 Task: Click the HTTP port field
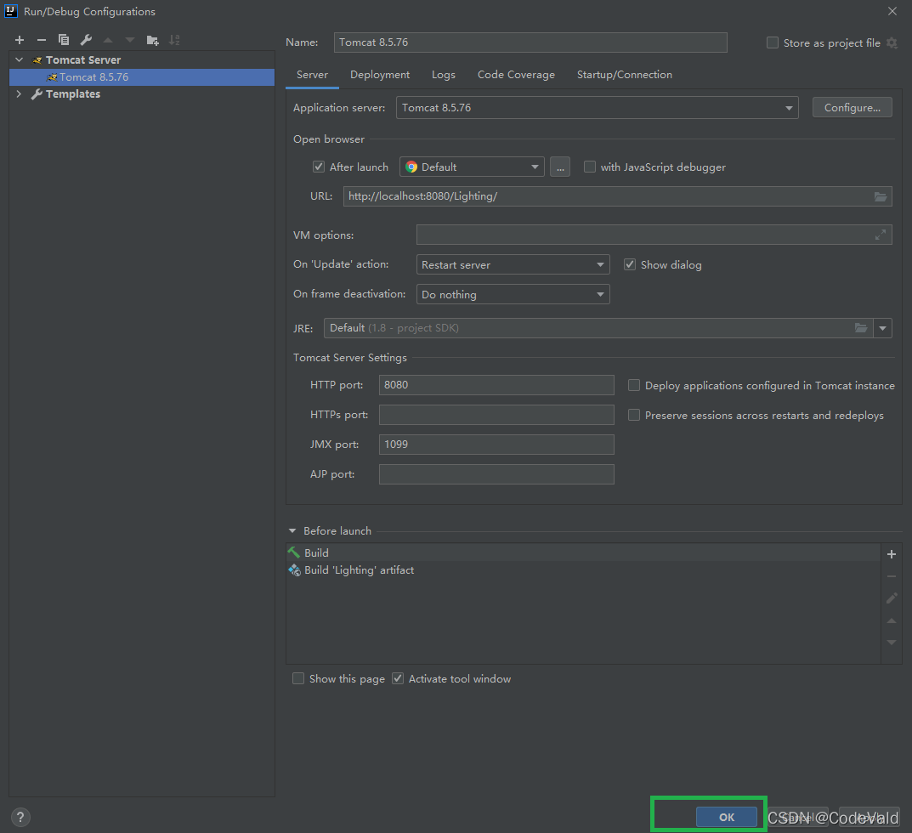click(496, 385)
